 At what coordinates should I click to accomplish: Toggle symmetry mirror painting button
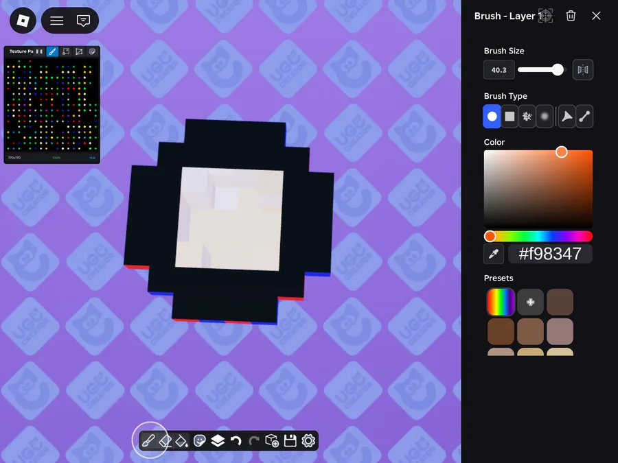click(583, 70)
